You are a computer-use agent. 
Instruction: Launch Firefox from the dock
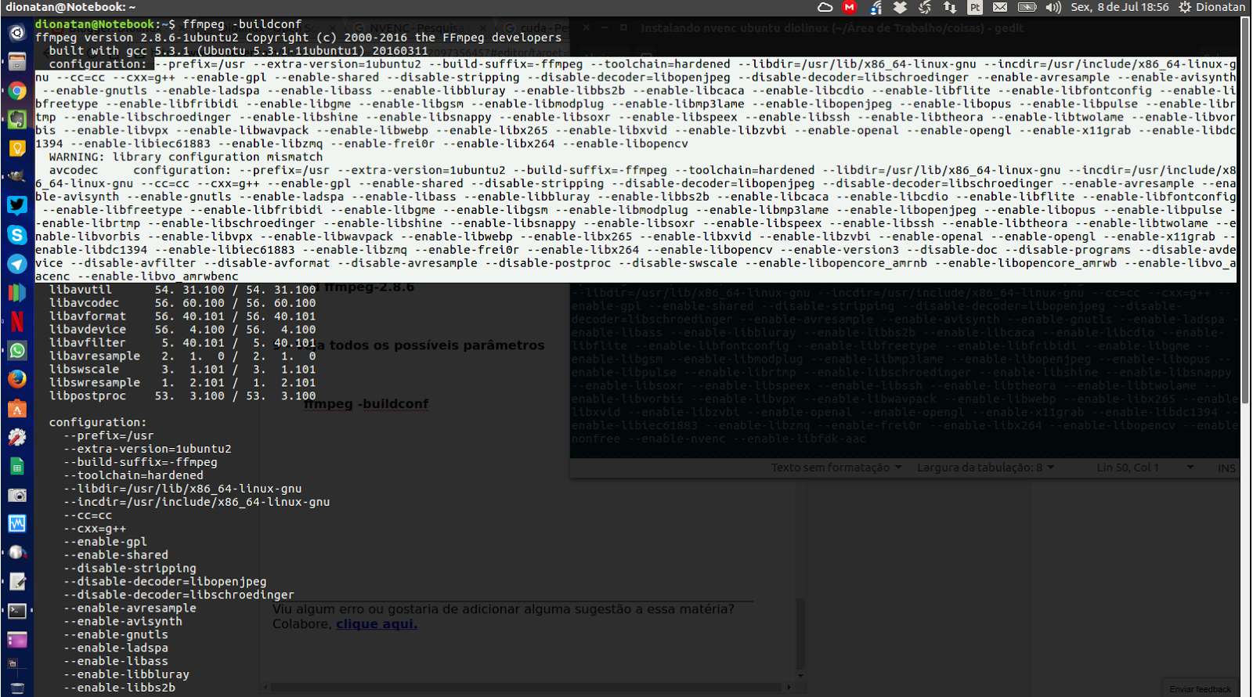tap(16, 379)
